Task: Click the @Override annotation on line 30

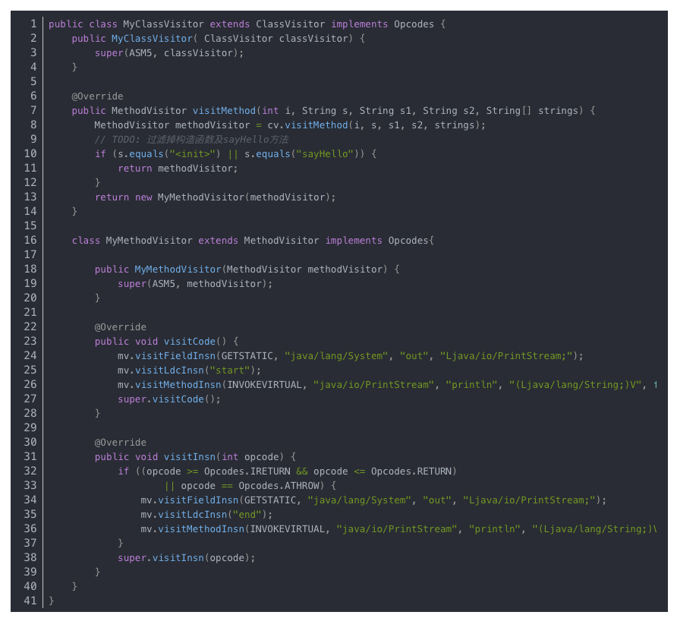Action: click(121, 443)
